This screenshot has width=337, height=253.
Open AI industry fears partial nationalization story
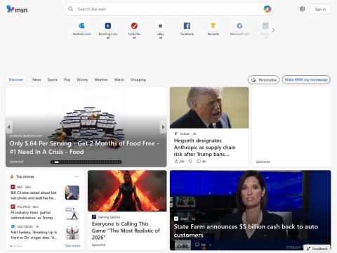[33, 215]
